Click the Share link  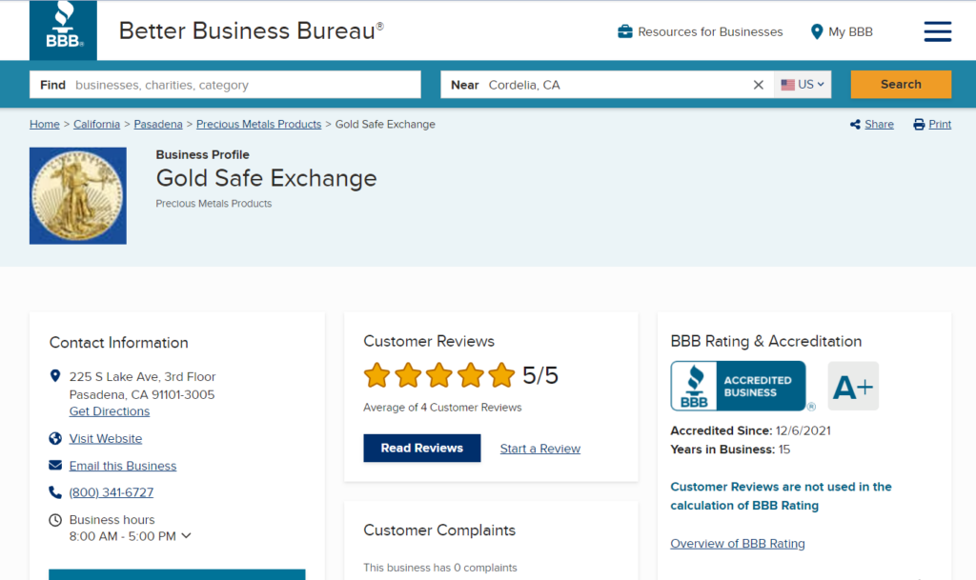(879, 125)
